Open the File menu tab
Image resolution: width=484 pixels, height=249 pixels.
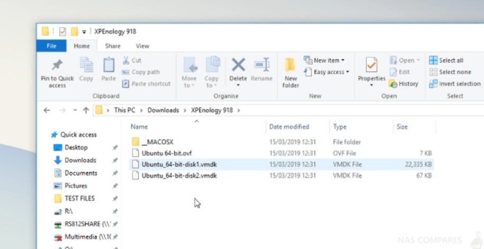click(x=51, y=46)
